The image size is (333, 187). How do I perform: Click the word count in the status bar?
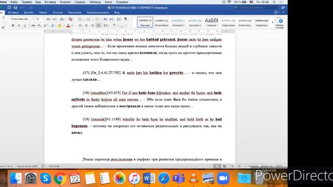pyautogui.click(x=27, y=166)
